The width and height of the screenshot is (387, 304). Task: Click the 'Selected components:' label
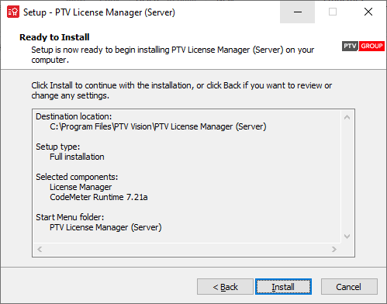point(77,177)
